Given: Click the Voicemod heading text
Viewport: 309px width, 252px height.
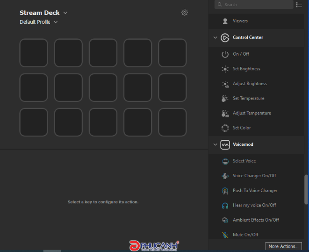Looking at the screenshot, I should pos(243,144).
